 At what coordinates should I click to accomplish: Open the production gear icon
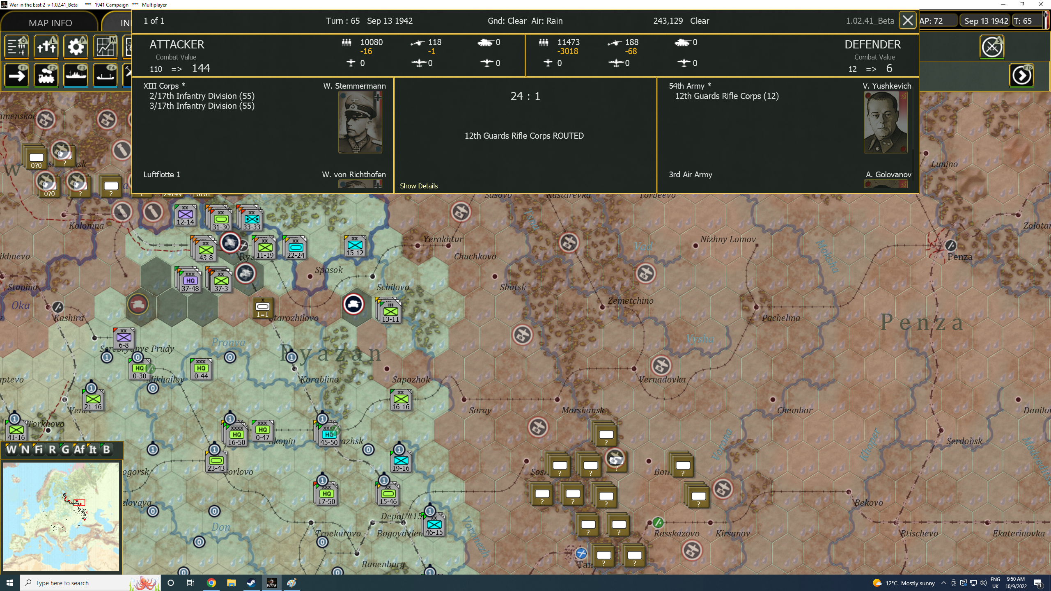(x=76, y=47)
